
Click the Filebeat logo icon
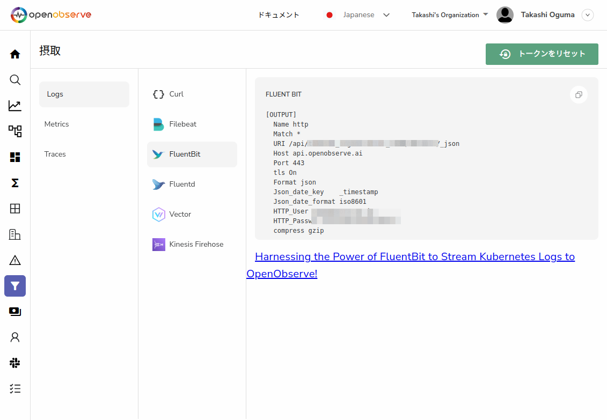(158, 124)
